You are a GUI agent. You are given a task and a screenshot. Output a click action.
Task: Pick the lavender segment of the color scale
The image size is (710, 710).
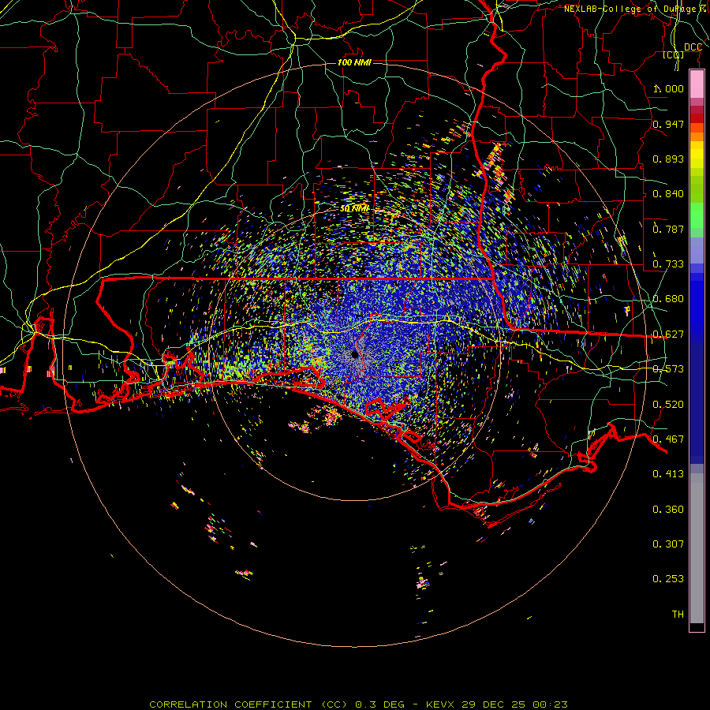697,250
